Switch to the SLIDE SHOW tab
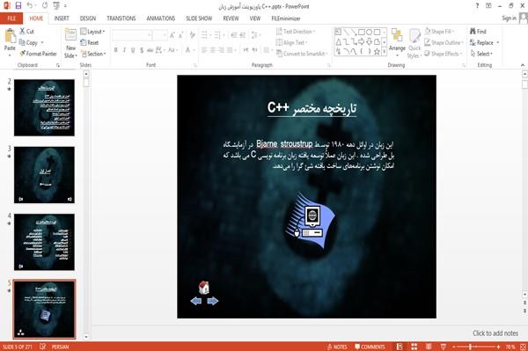528x351 pixels. pyautogui.click(x=199, y=18)
